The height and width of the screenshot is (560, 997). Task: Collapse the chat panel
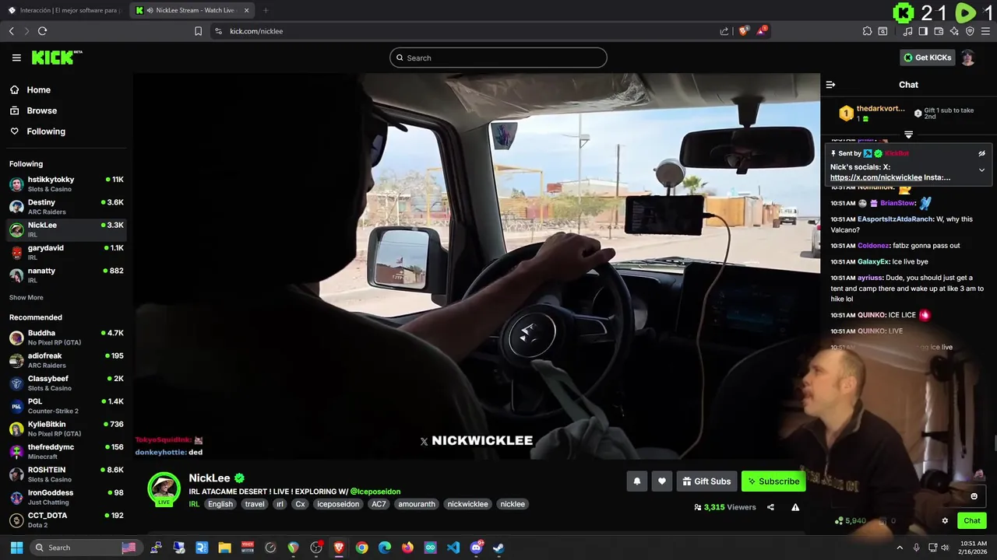tap(830, 85)
